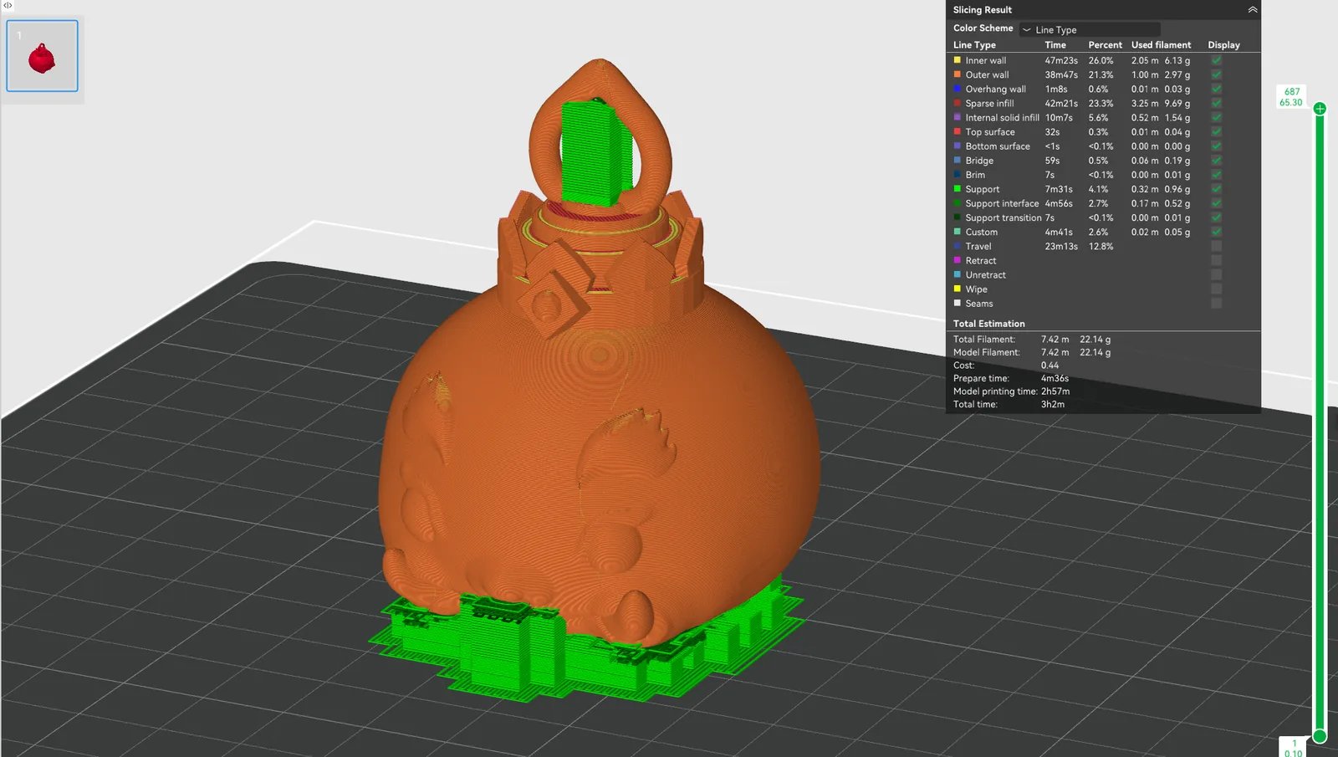Viewport: 1338px width, 757px height.
Task: Click the "Used filament" column header
Action: pos(1161,45)
